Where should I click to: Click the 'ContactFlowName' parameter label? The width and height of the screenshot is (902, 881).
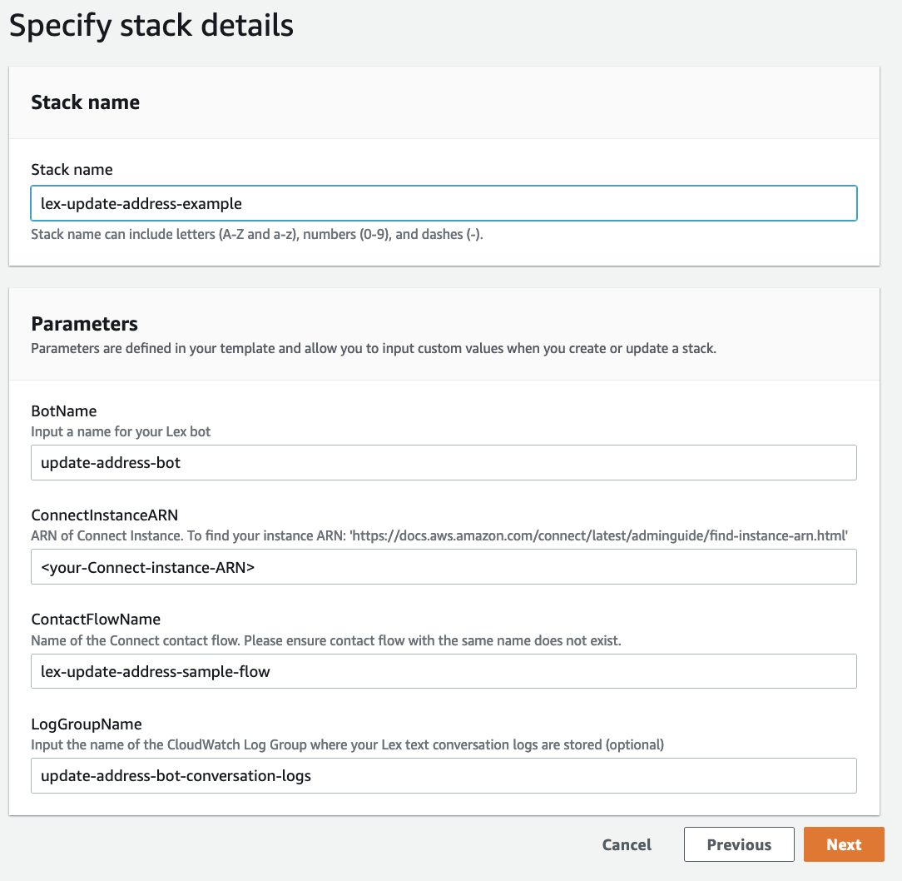[x=96, y=620]
